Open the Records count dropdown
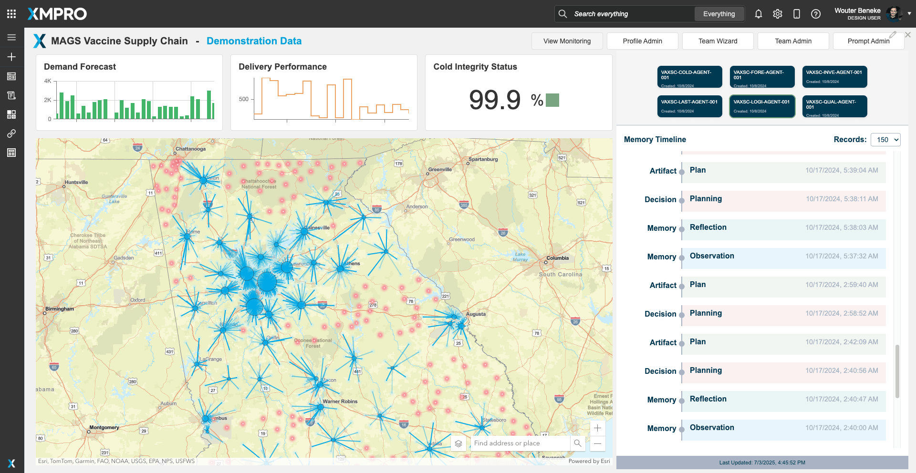This screenshot has height=473, width=916. pyautogui.click(x=885, y=140)
